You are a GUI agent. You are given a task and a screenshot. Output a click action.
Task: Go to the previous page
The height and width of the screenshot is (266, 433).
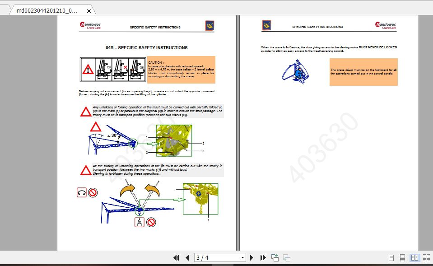coord(187,257)
